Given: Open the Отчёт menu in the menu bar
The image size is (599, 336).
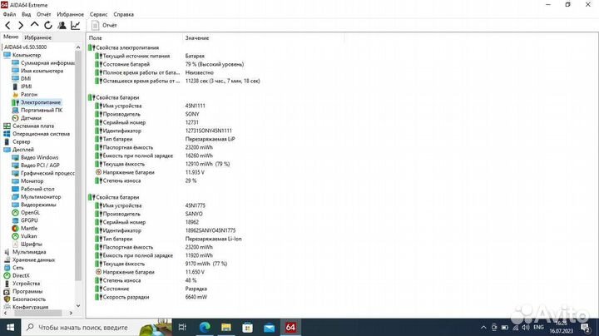Looking at the screenshot, I should click(43, 14).
